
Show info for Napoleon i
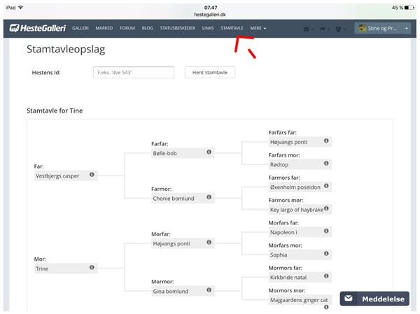click(326, 231)
